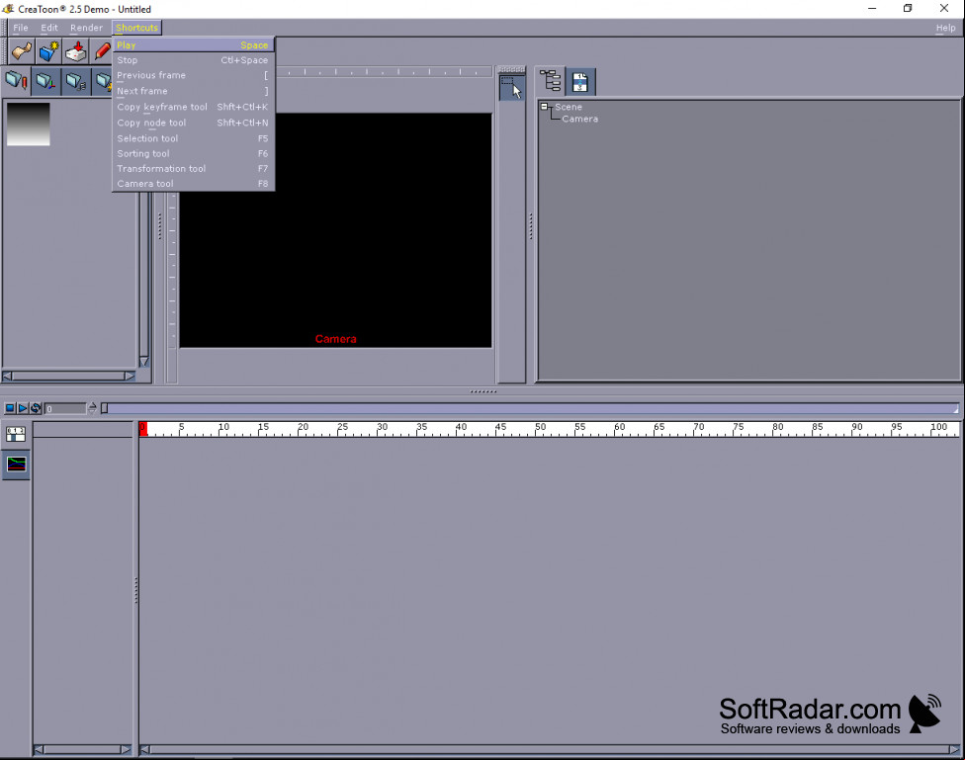Image resolution: width=965 pixels, height=760 pixels.
Task: Select the folder with pencil tab icon
Action: point(16,81)
